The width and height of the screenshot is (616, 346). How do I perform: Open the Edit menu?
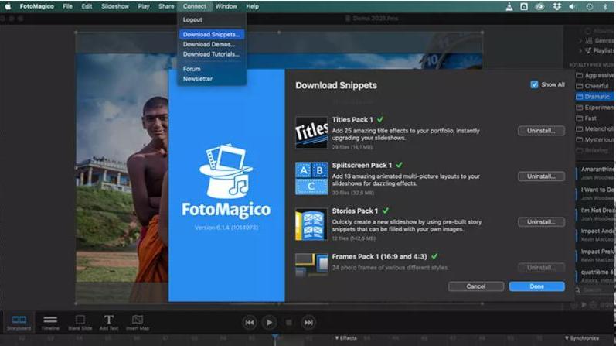(87, 6)
